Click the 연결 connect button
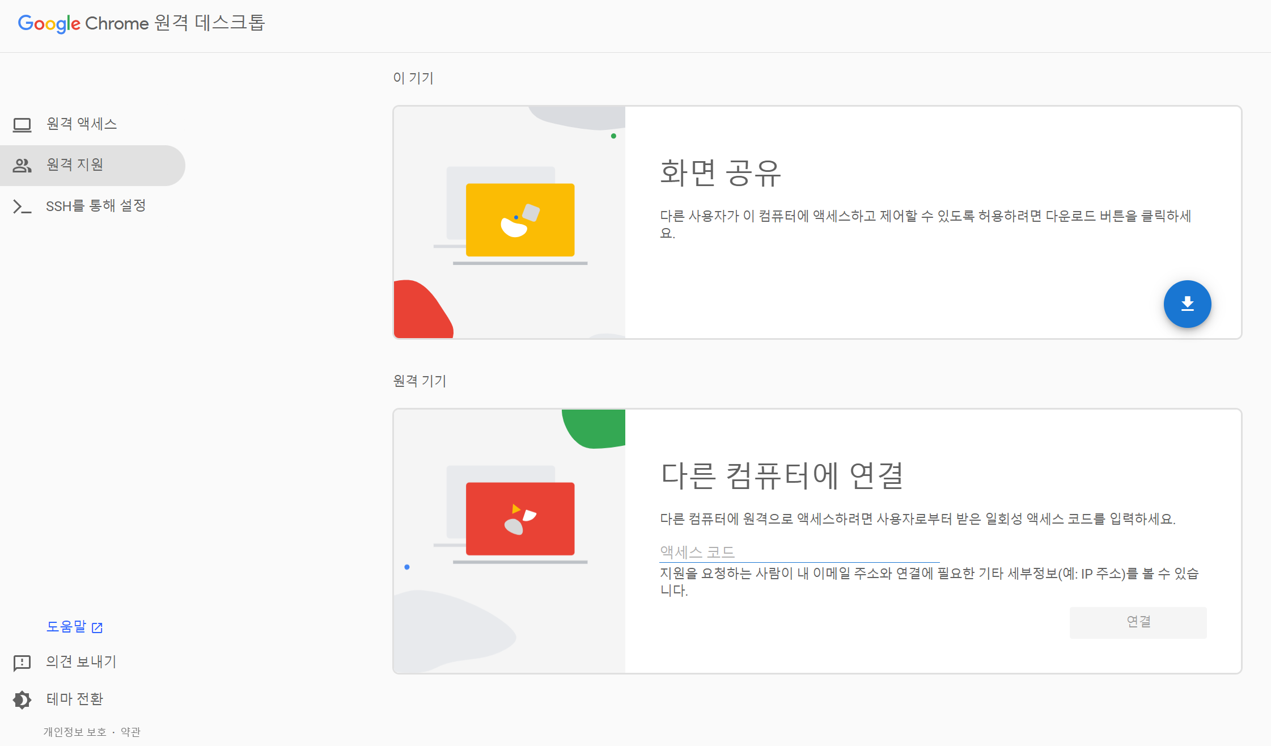Screen dimensions: 1271x746 (1138, 622)
